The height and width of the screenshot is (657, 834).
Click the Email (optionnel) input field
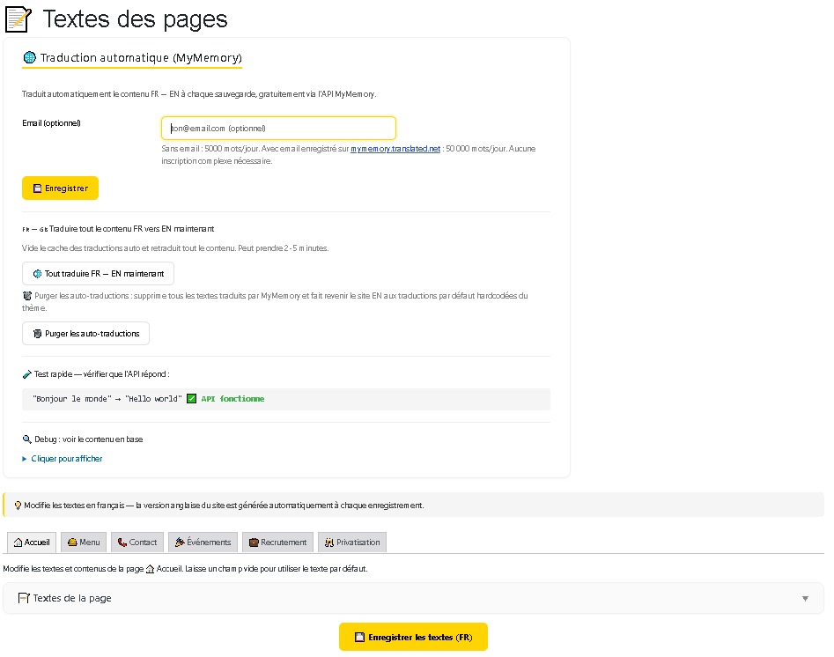pyautogui.click(x=278, y=129)
